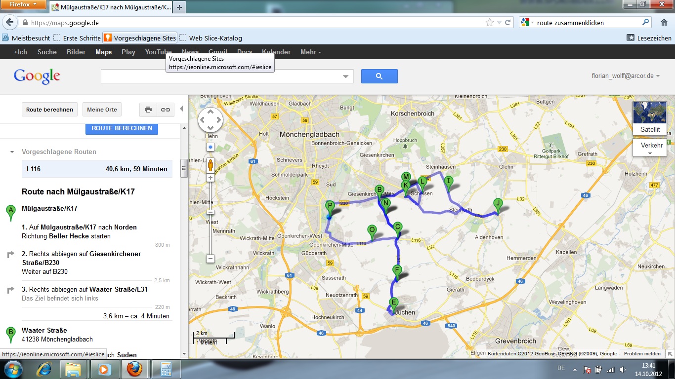
Task: Click the map zoom slider track
Action: [x=211, y=232]
